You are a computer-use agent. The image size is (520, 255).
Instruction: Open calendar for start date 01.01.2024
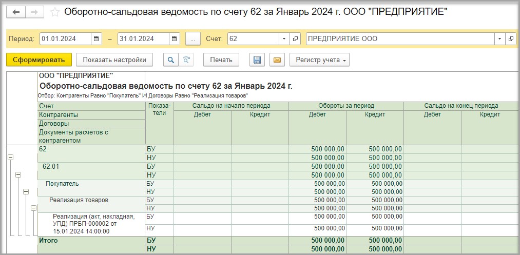click(97, 39)
